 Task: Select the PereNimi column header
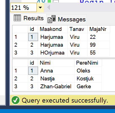tap(88, 63)
